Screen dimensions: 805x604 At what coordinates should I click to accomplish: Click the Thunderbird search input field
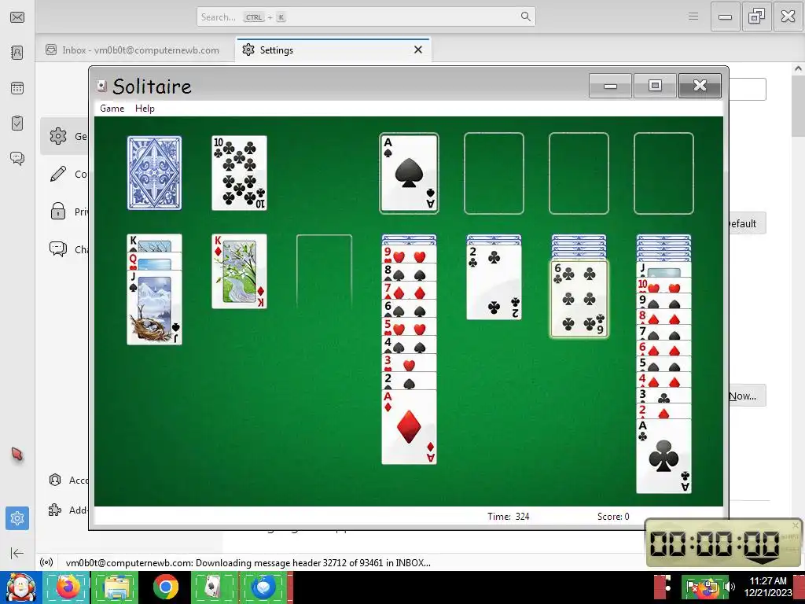(366, 17)
